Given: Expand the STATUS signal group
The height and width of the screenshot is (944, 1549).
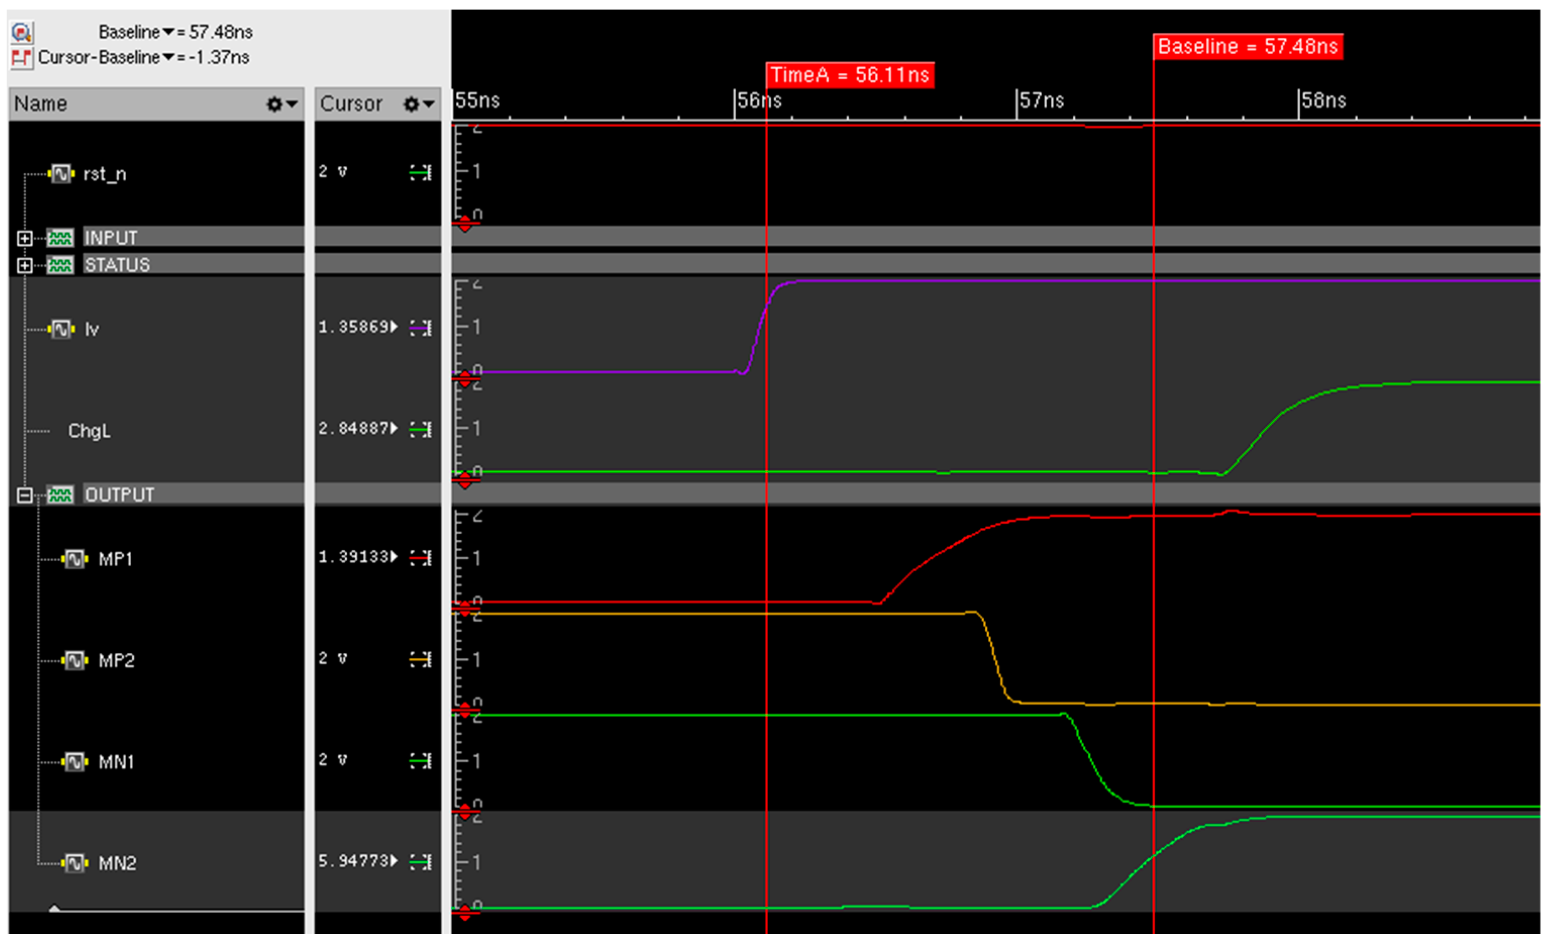Looking at the screenshot, I should [x=25, y=265].
